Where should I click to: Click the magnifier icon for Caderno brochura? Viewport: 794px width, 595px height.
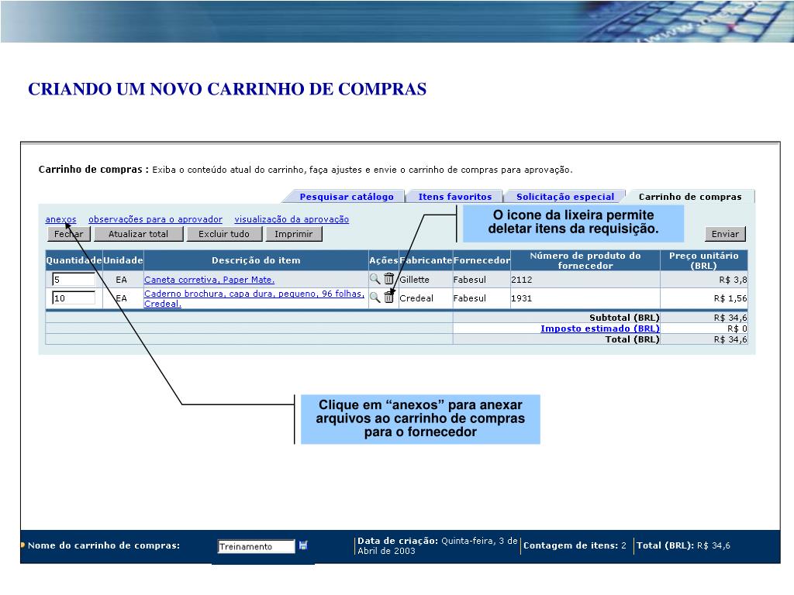[x=375, y=297]
